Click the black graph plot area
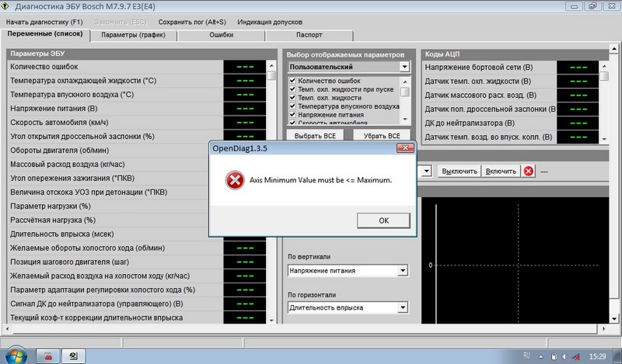Image resolution: width=622 pixels, height=364 pixels. pos(515,260)
